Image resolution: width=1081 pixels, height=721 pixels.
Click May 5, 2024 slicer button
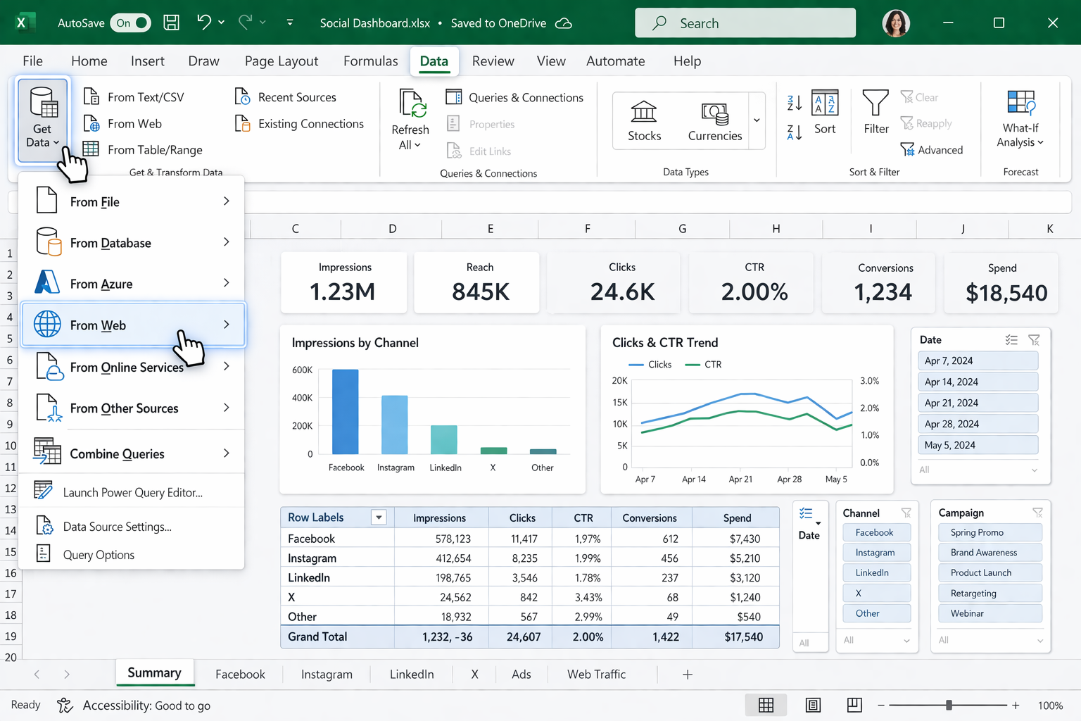978,445
